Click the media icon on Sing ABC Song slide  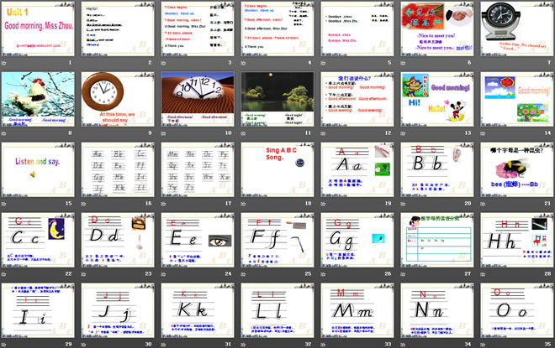tap(299, 164)
